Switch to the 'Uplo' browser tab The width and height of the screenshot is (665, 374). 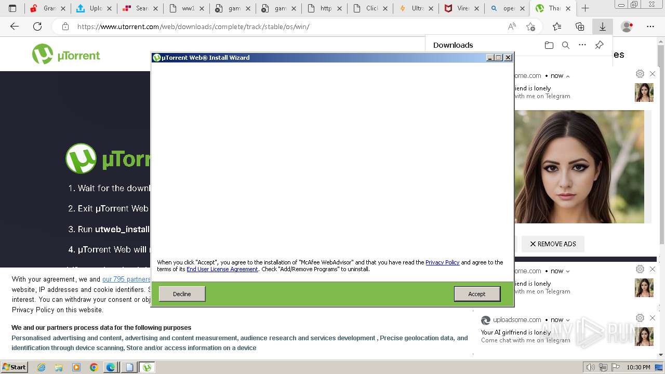tap(94, 8)
